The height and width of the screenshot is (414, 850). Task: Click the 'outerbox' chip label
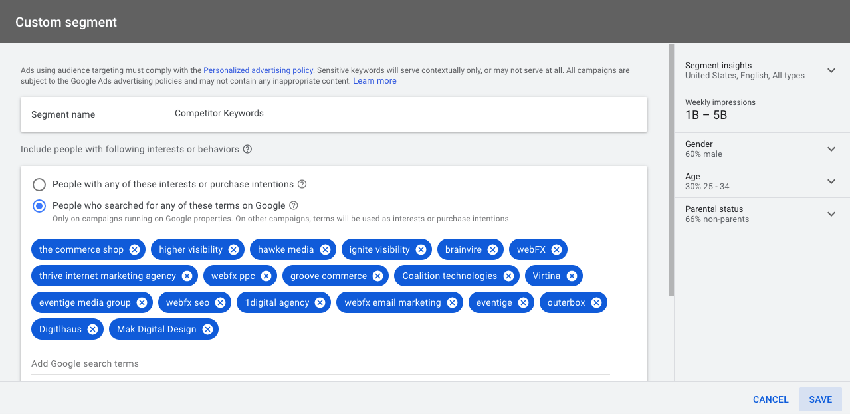click(x=566, y=302)
